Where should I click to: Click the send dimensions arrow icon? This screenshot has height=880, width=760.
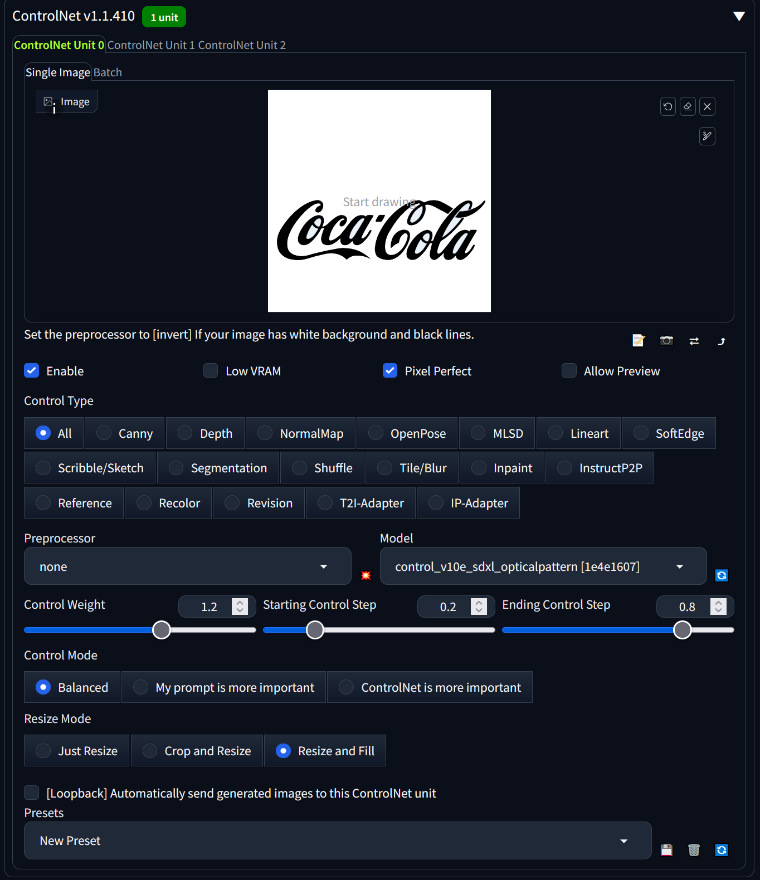pos(722,341)
